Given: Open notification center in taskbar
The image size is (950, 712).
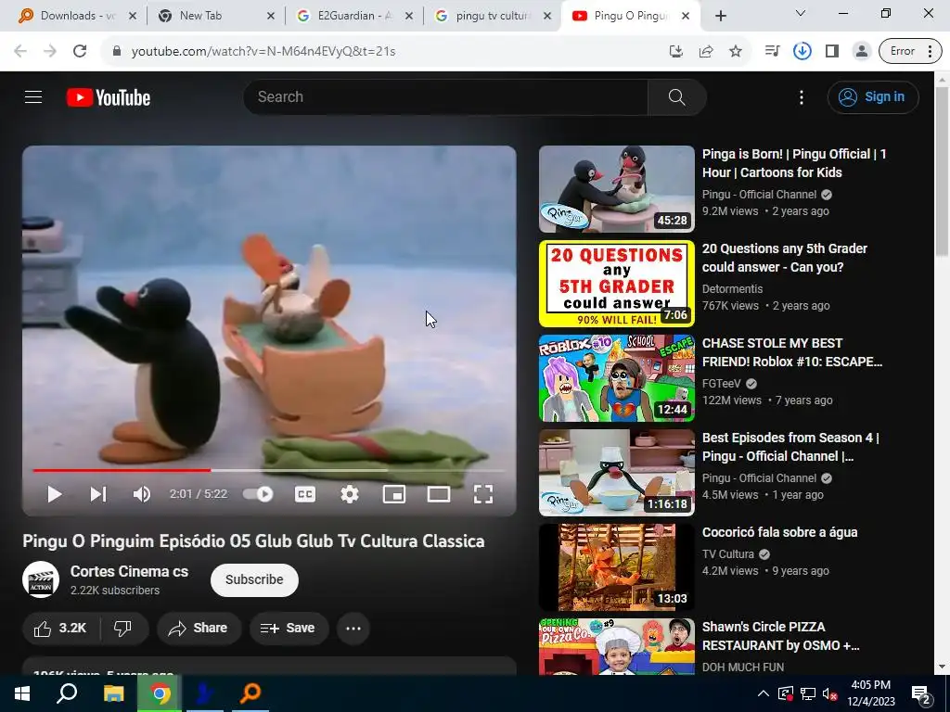Looking at the screenshot, I should [x=921, y=693].
